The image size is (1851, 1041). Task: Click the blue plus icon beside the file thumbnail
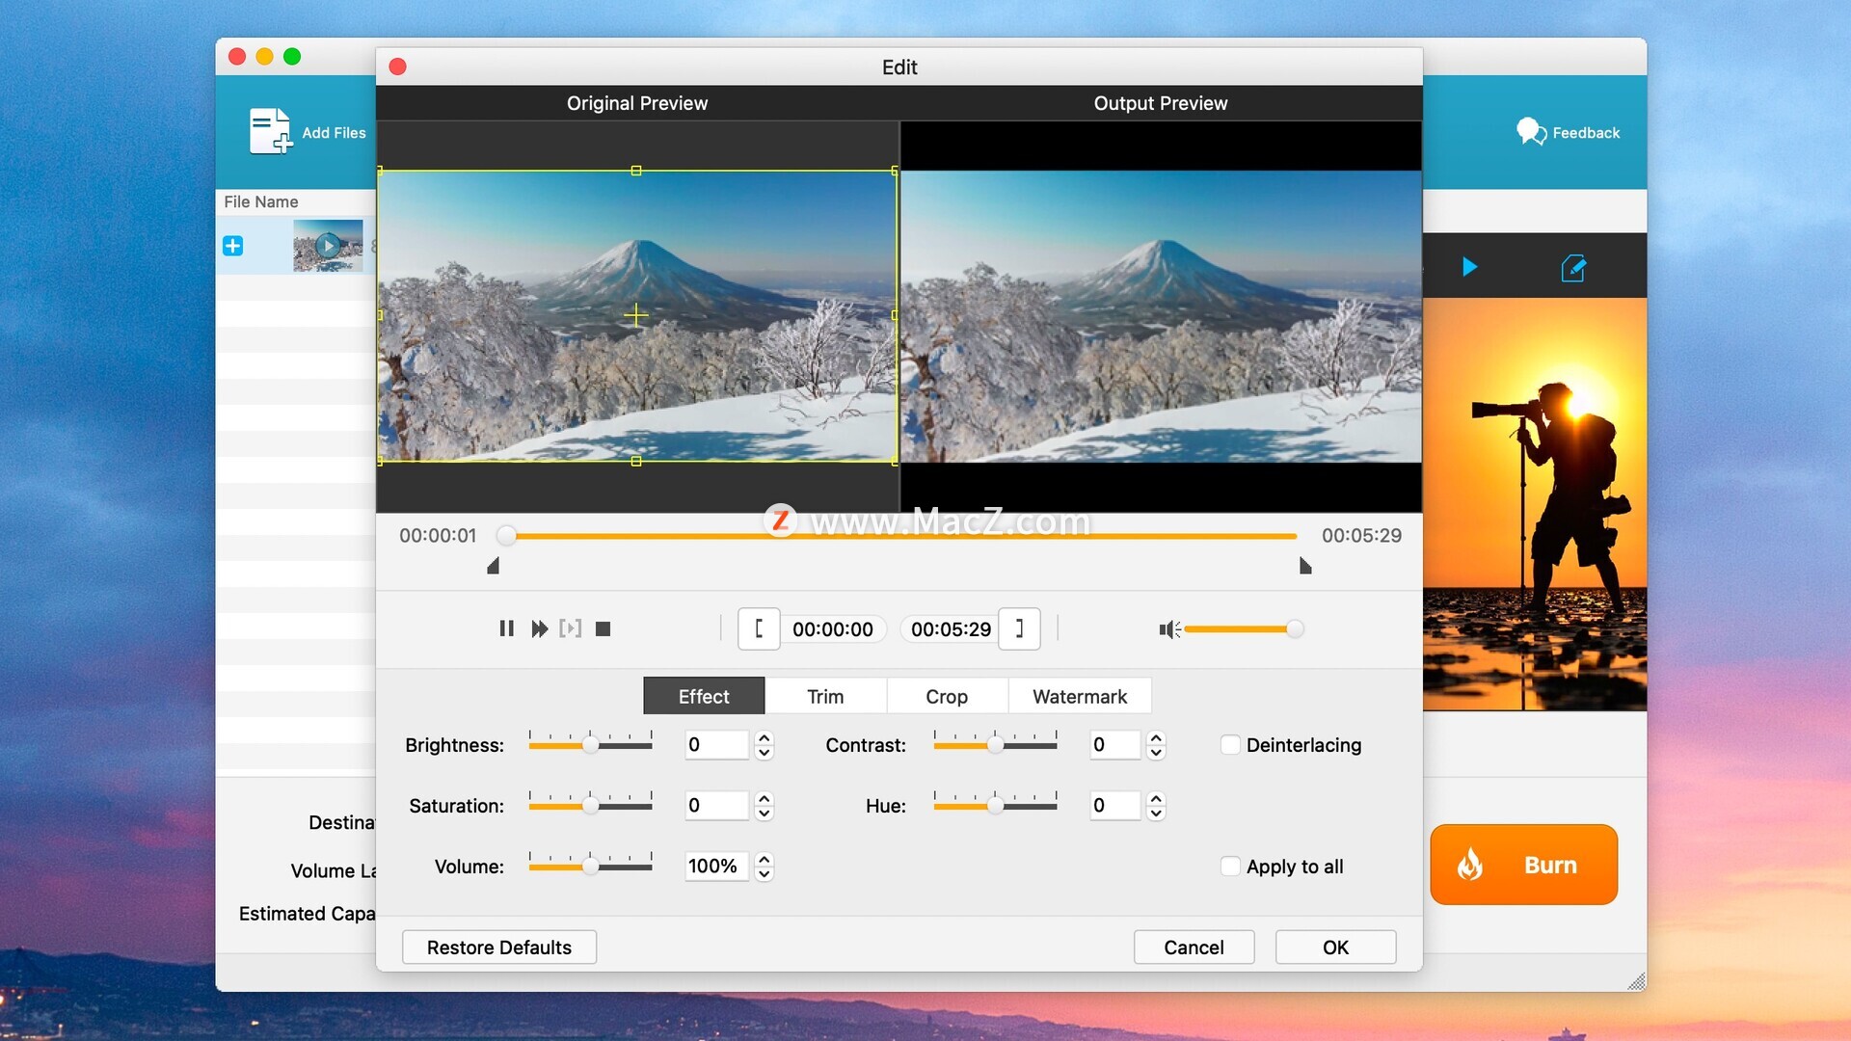pos(233,246)
